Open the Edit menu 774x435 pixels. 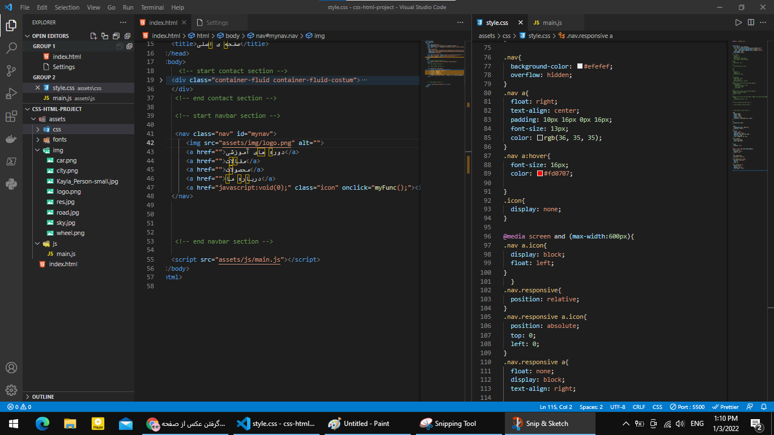tap(42, 7)
